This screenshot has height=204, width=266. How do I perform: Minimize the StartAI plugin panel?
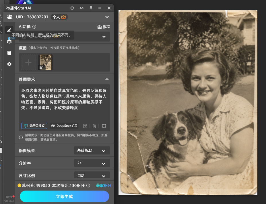pos(100,8)
